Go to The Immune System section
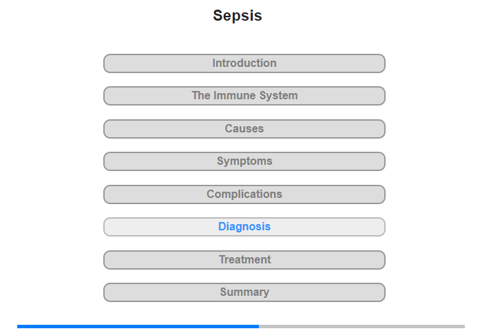The image size is (482, 331). (244, 96)
